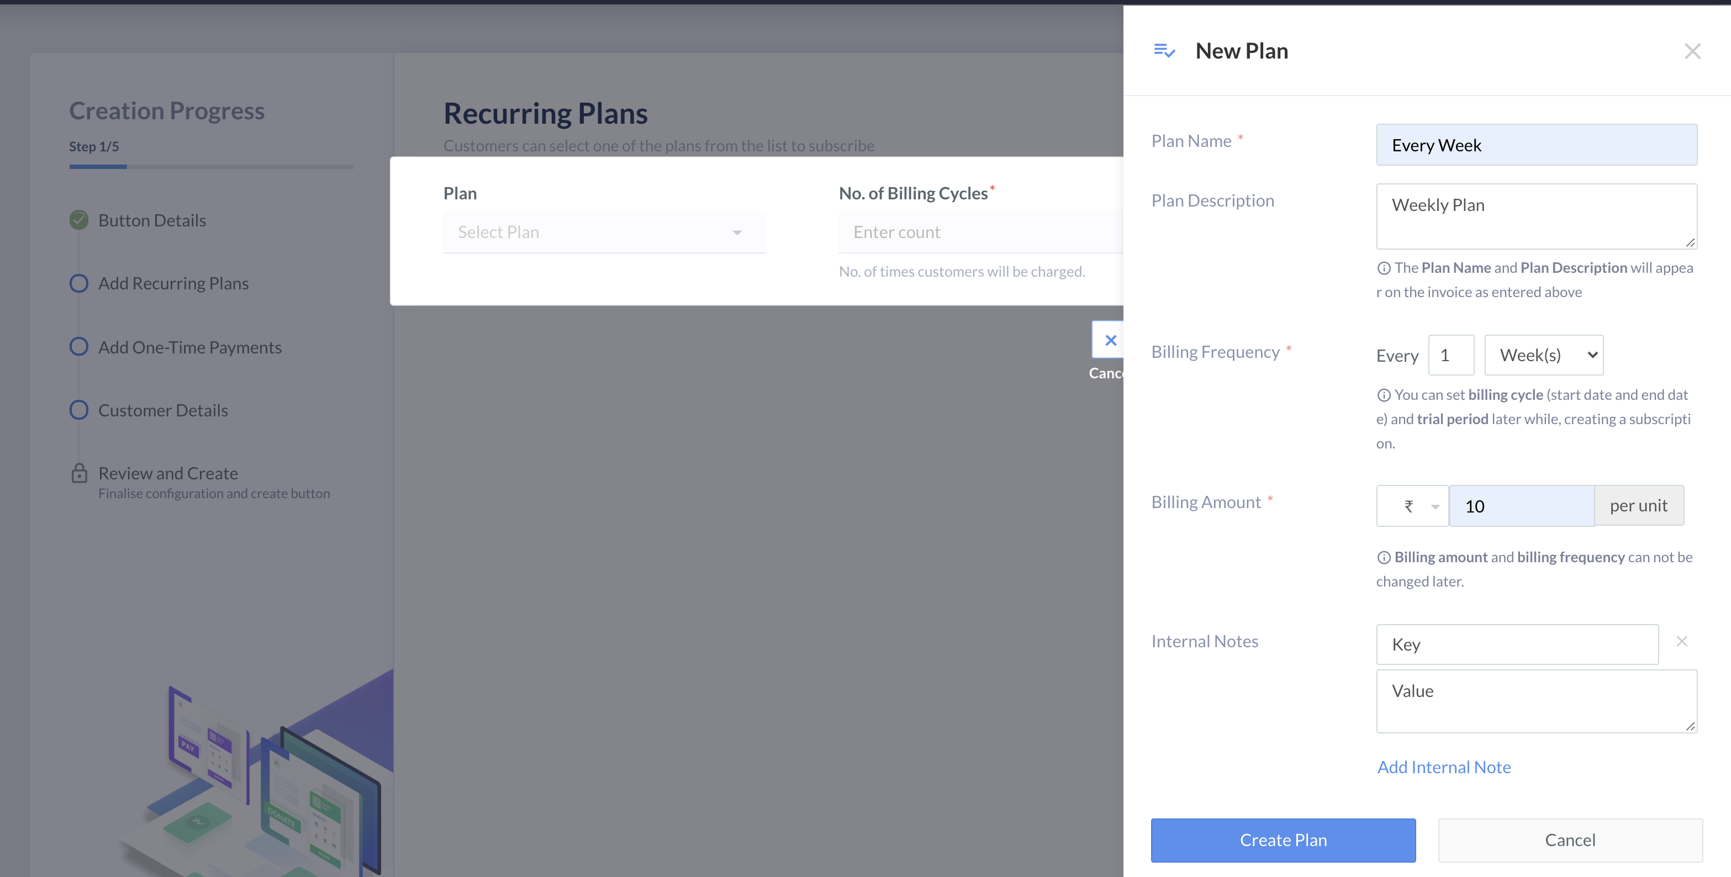This screenshot has height=877, width=1731.
Task: Remove the Key internal note via its X icon
Action: pyautogui.click(x=1682, y=641)
